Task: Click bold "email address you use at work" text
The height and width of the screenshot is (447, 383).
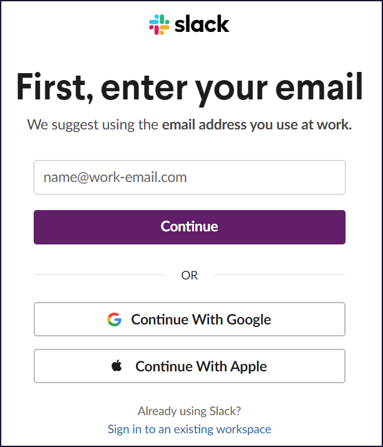Action: [x=256, y=124]
